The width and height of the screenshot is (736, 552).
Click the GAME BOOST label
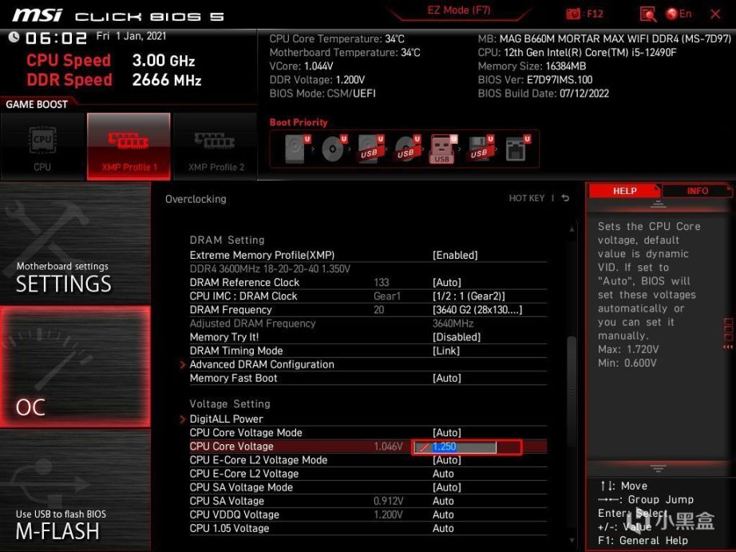37,105
